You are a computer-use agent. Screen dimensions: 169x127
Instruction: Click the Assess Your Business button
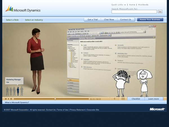(x=150, y=19)
